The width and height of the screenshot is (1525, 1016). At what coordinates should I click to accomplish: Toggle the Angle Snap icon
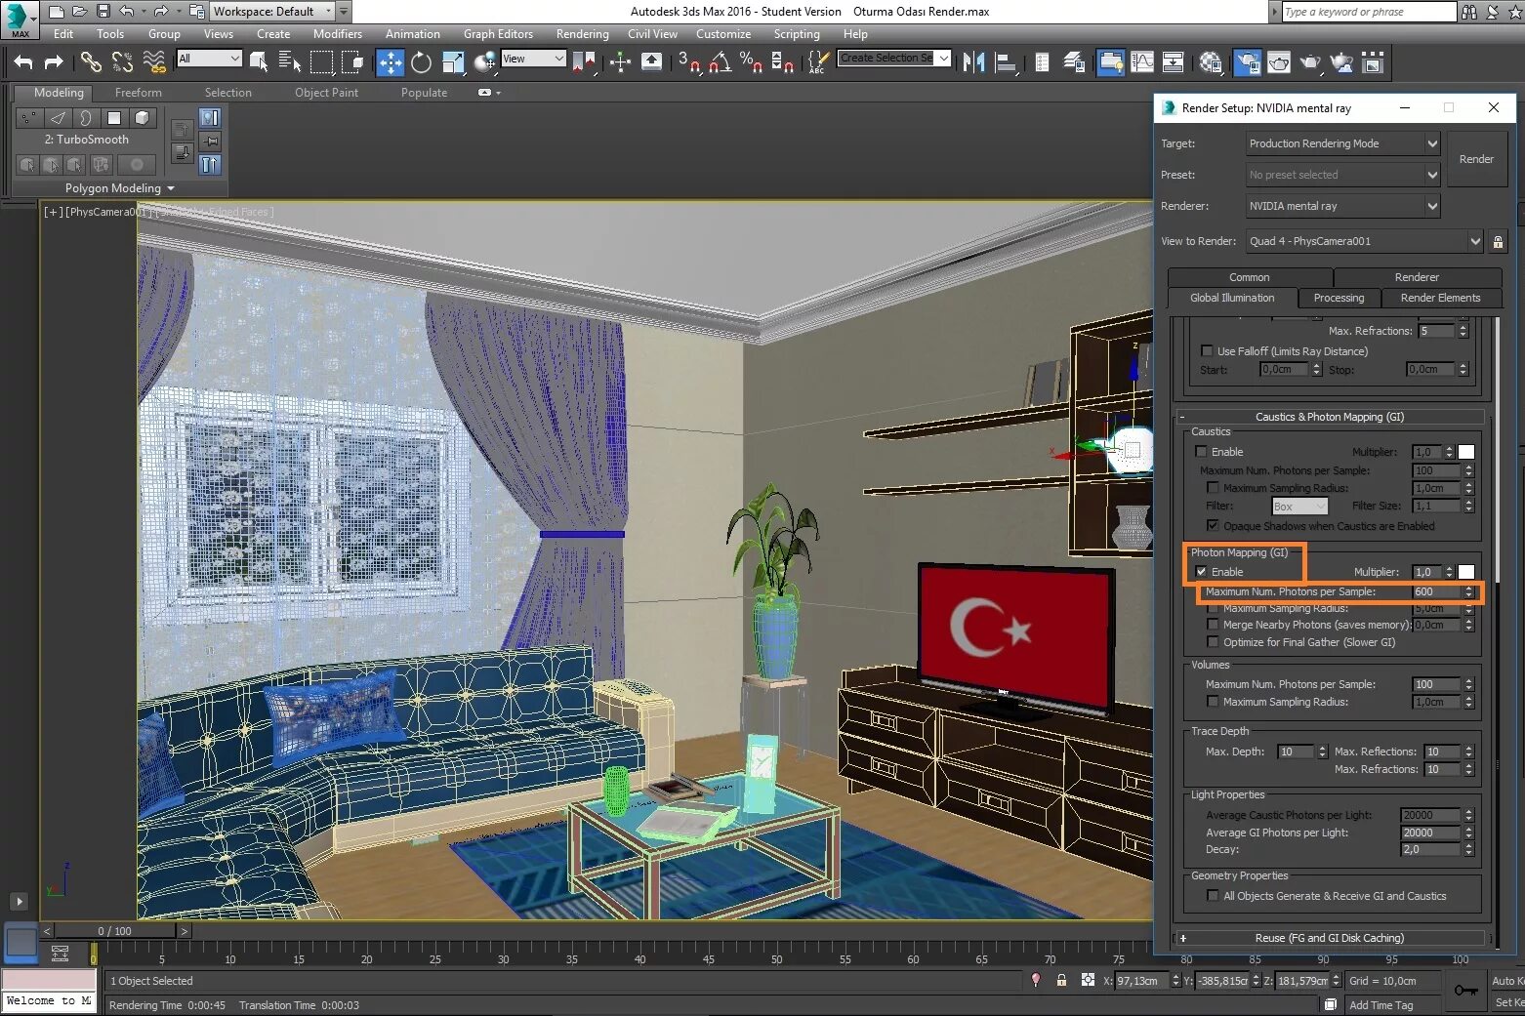point(721,62)
